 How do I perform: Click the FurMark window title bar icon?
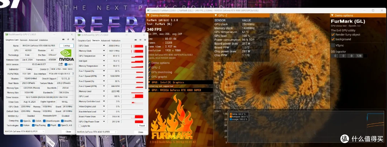click(x=149, y=10)
